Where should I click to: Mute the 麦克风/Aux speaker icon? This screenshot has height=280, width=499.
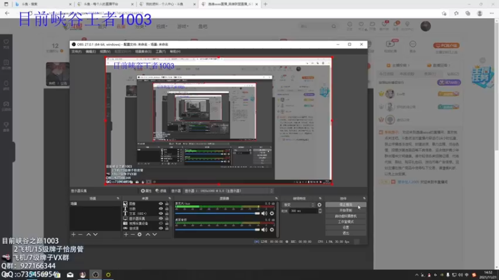coord(264,213)
